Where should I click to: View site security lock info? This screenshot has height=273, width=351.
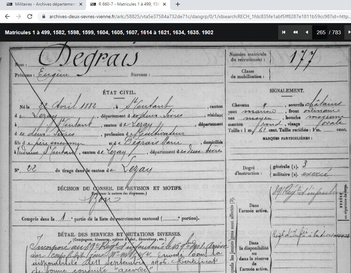(44, 16)
